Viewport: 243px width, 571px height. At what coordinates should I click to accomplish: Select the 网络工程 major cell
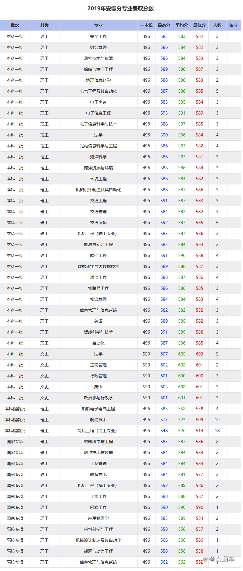pos(98,507)
